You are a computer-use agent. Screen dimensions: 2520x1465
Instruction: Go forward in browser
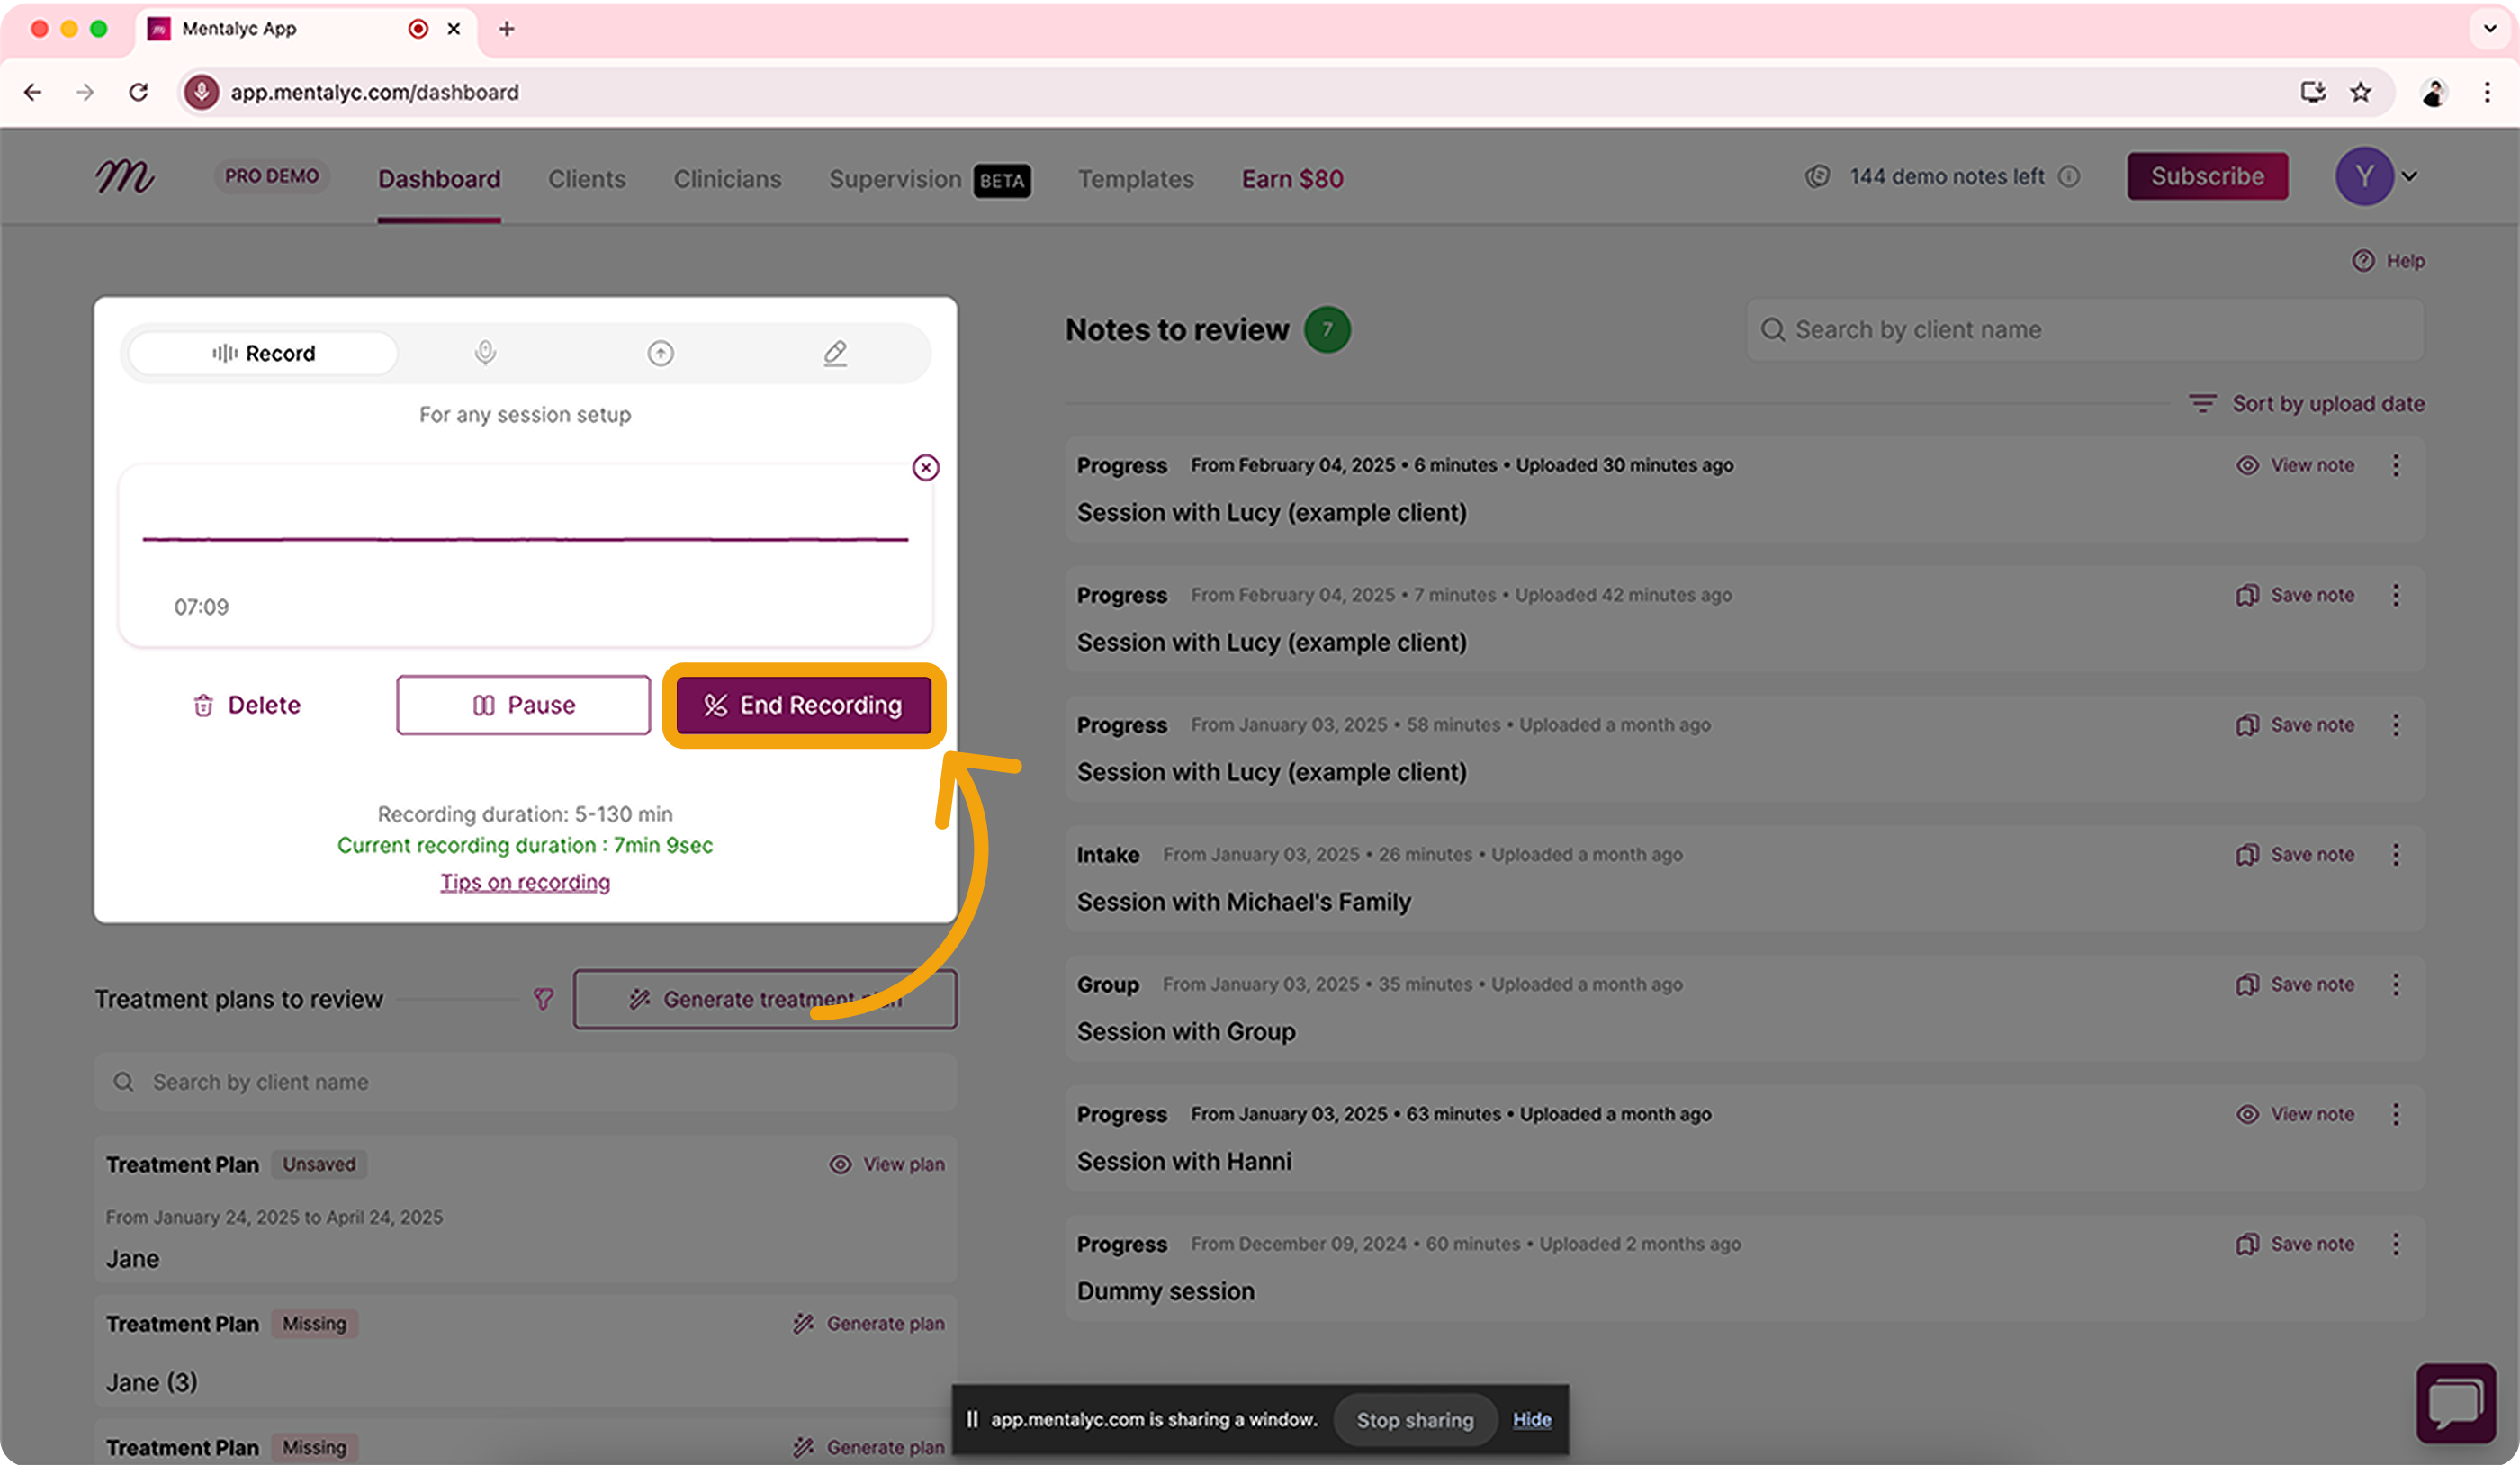86,92
